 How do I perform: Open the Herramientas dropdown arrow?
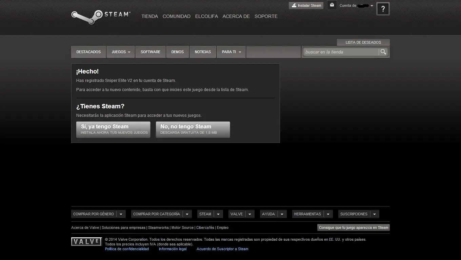(x=328, y=214)
